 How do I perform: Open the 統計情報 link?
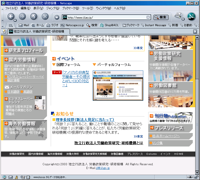(x=13, y=80)
